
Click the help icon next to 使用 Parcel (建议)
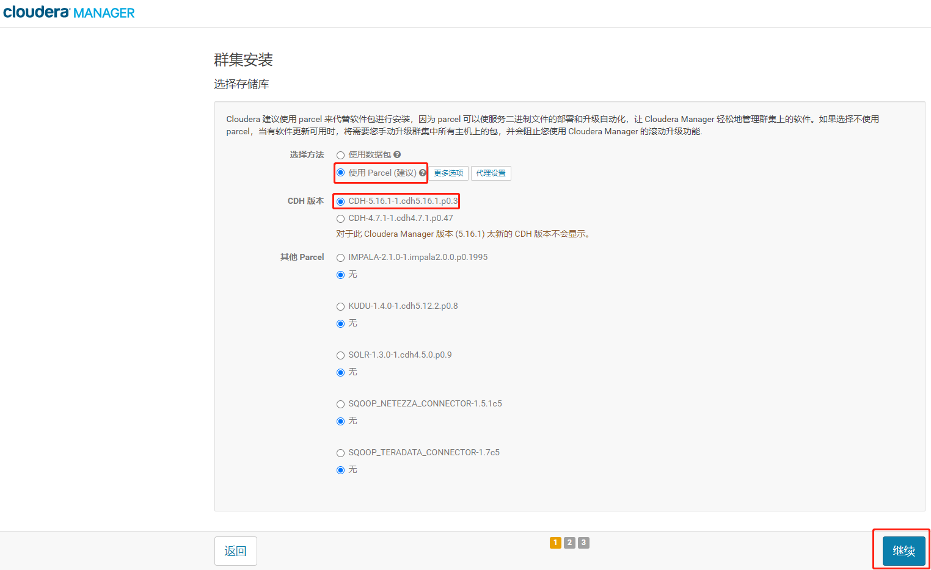pos(423,173)
